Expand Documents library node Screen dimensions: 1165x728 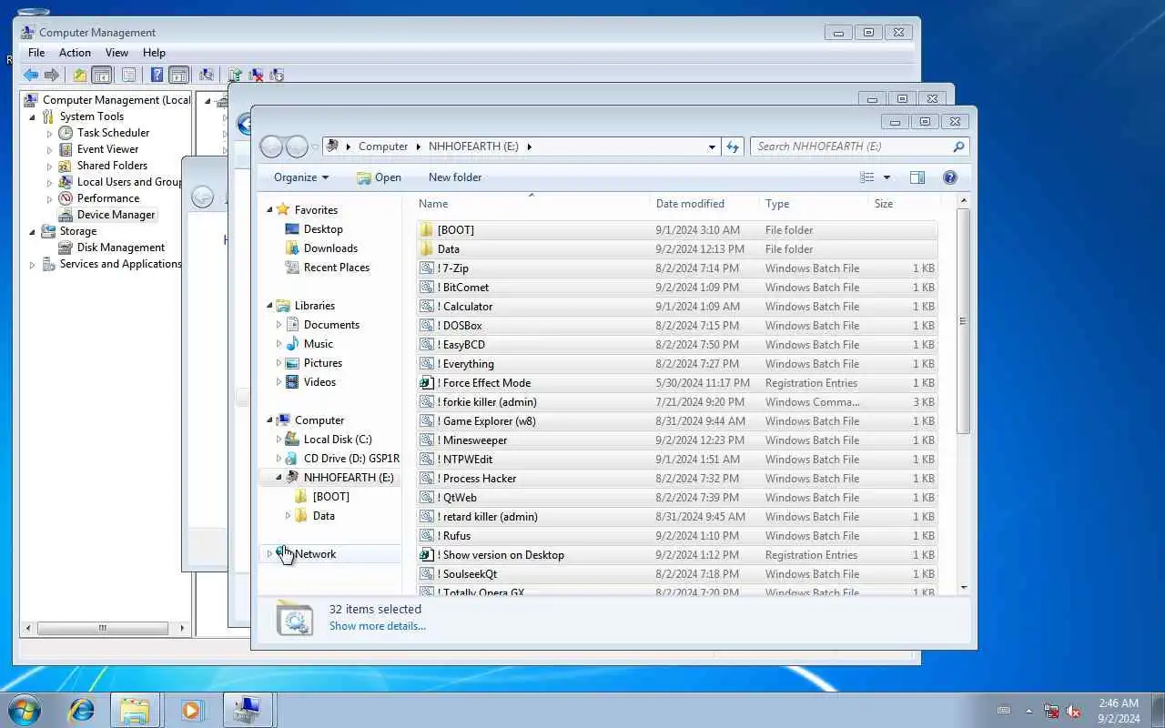[x=279, y=325]
